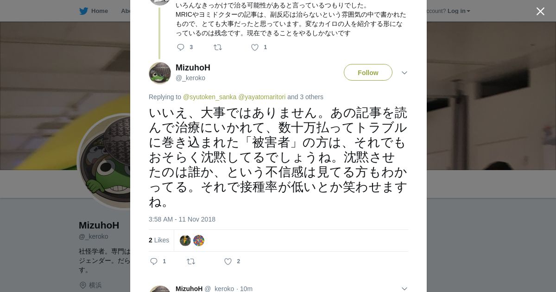
Task: Click the Follow button for MizuhoH
Action: click(x=368, y=73)
